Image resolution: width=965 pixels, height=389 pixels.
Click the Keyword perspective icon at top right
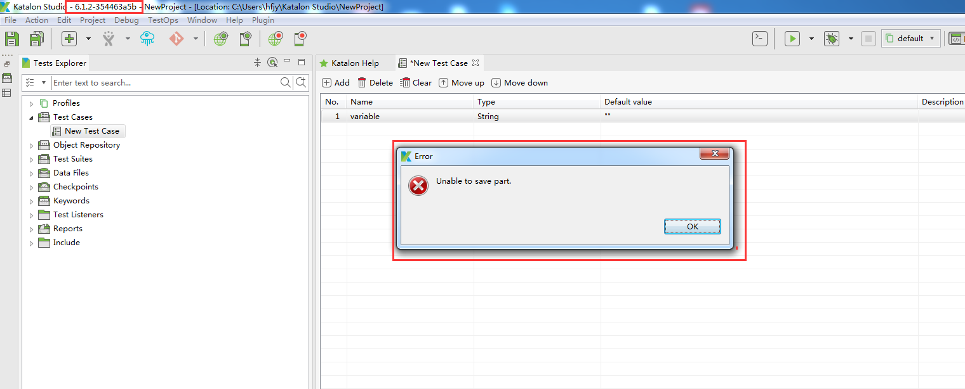pos(956,39)
